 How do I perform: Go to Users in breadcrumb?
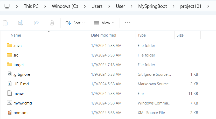97,6
